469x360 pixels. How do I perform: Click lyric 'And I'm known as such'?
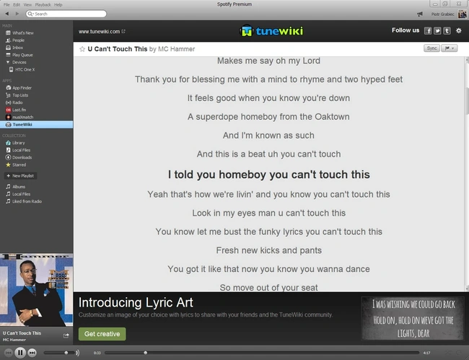[268, 136]
